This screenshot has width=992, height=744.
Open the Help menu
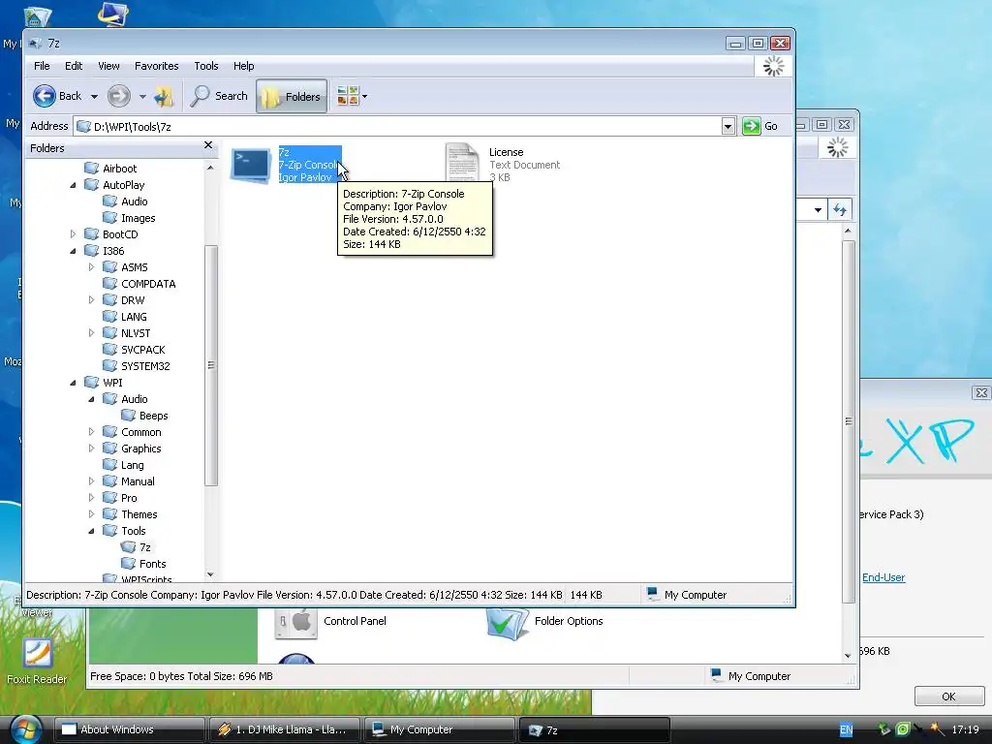coord(243,66)
